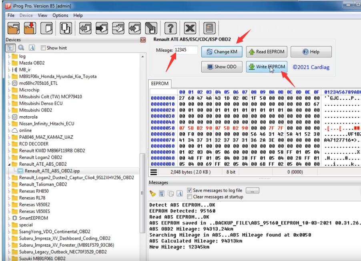Click the font 'A' icon in Messages panel
361x261 pixels.
click(x=180, y=193)
